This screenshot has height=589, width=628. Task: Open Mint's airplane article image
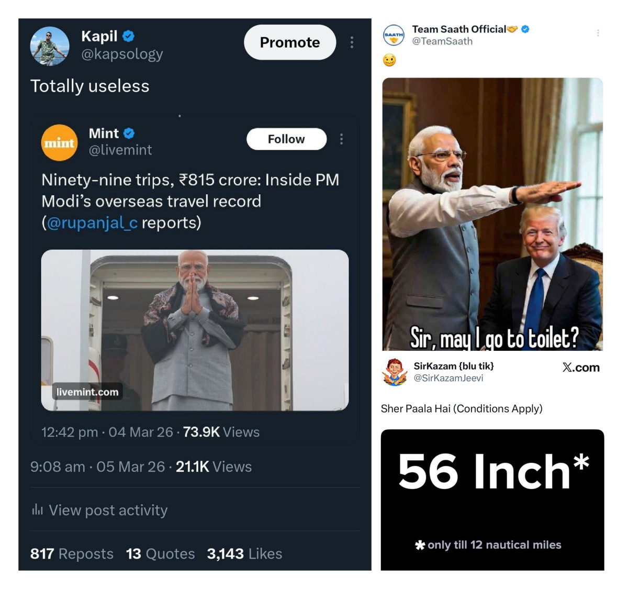(x=195, y=330)
